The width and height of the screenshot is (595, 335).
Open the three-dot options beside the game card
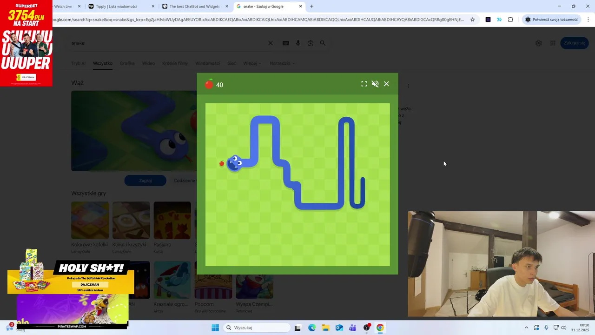tap(409, 86)
